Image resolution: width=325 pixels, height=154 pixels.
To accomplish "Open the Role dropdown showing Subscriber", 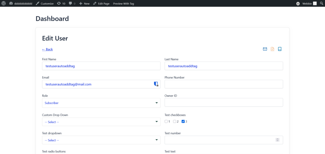I will 101,103.
